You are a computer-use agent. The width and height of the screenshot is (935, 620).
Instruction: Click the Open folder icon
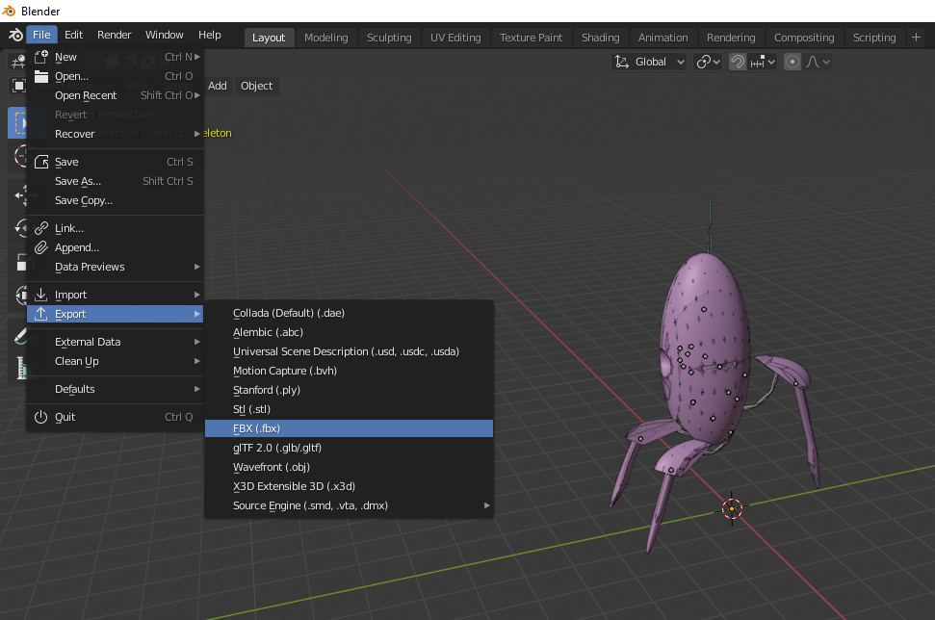pos(41,76)
